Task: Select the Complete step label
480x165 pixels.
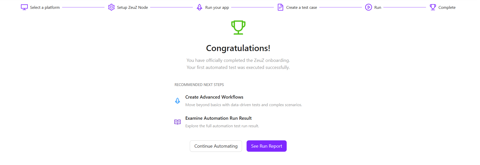Action: click(x=447, y=8)
